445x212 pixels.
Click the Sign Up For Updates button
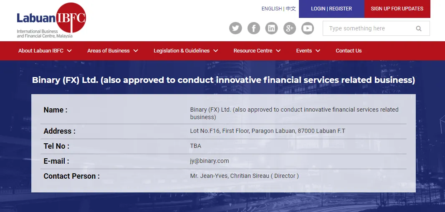pyautogui.click(x=397, y=9)
